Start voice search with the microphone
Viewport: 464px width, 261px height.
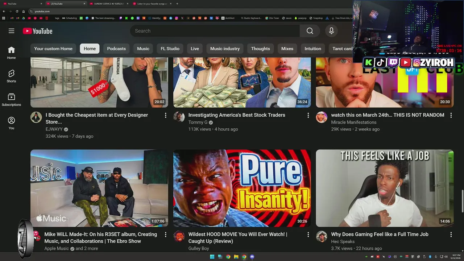[x=331, y=31]
